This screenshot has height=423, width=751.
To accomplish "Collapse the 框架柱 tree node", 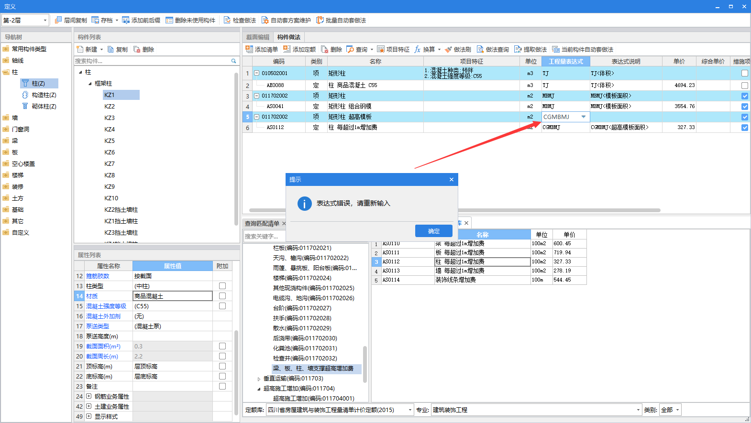I will pos(90,84).
